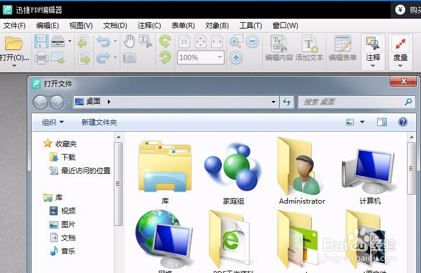Click the Save floppy disk icon
The height and width of the screenshot is (273, 421).
point(41,41)
